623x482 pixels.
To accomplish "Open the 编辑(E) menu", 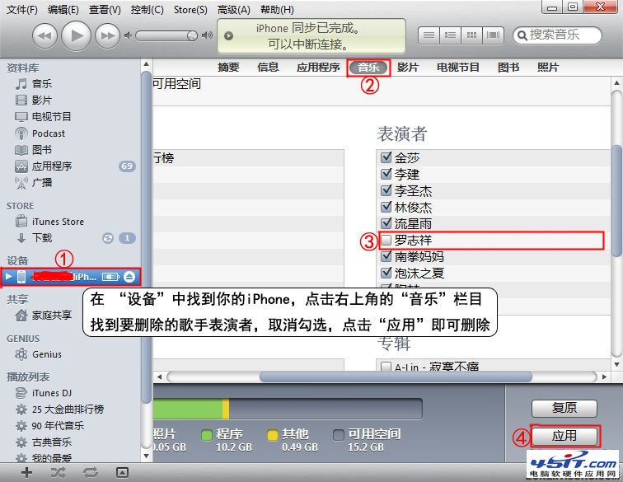I will [63, 10].
